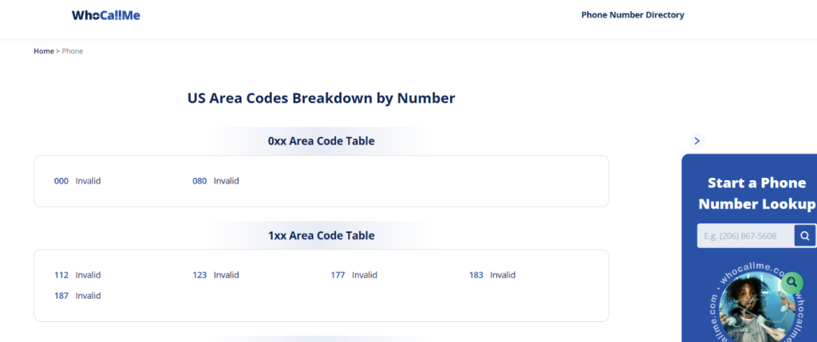The height and width of the screenshot is (342, 817).
Task: Open the Phone Number Directory menu
Action: (x=633, y=15)
